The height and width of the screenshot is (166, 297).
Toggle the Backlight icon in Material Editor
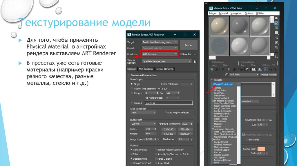(276, 23)
